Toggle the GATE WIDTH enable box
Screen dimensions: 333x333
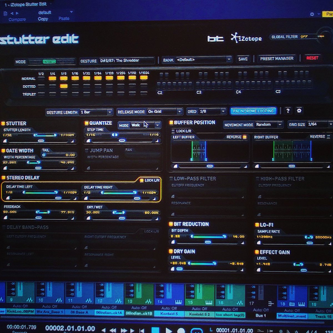pyautogui.click(x=3, y=151)
